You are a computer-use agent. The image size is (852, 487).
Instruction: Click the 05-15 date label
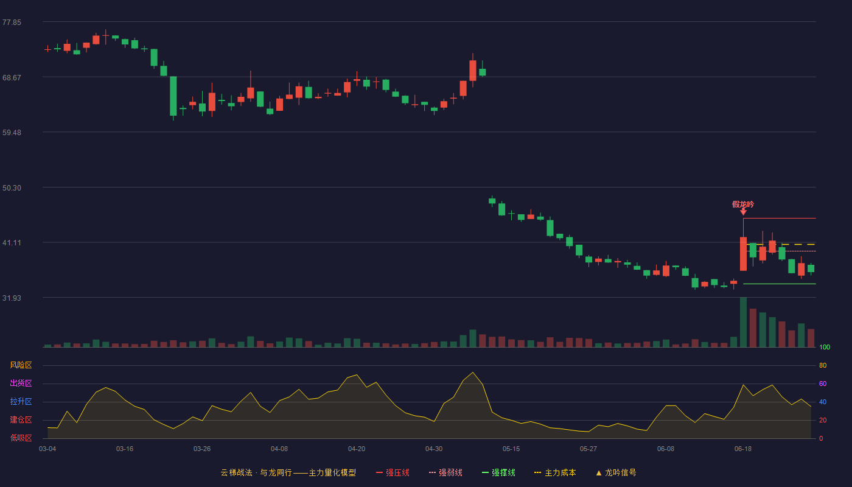coord(511,449)
